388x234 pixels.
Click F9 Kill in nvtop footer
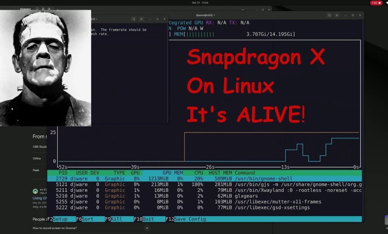[119, 219]
